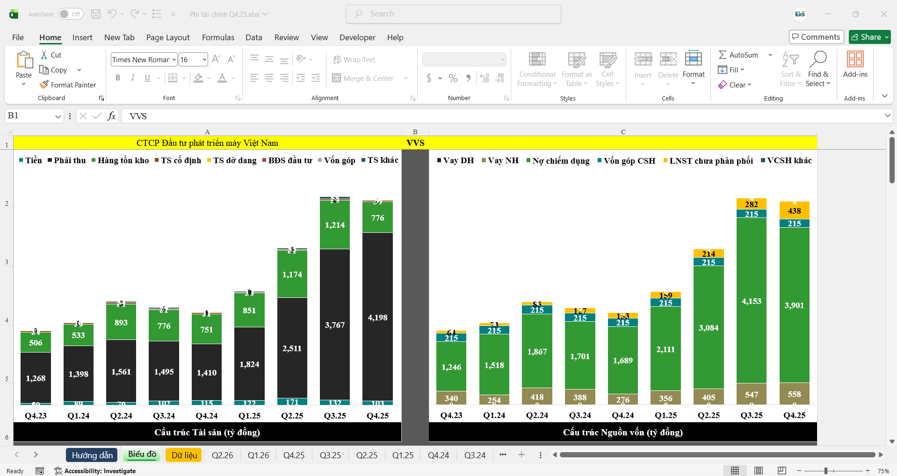Image resolution: width=897 pixels, height=476 pixels.
Task: Open Macro recording icon in status bar
Action: (x=40, y=471)
